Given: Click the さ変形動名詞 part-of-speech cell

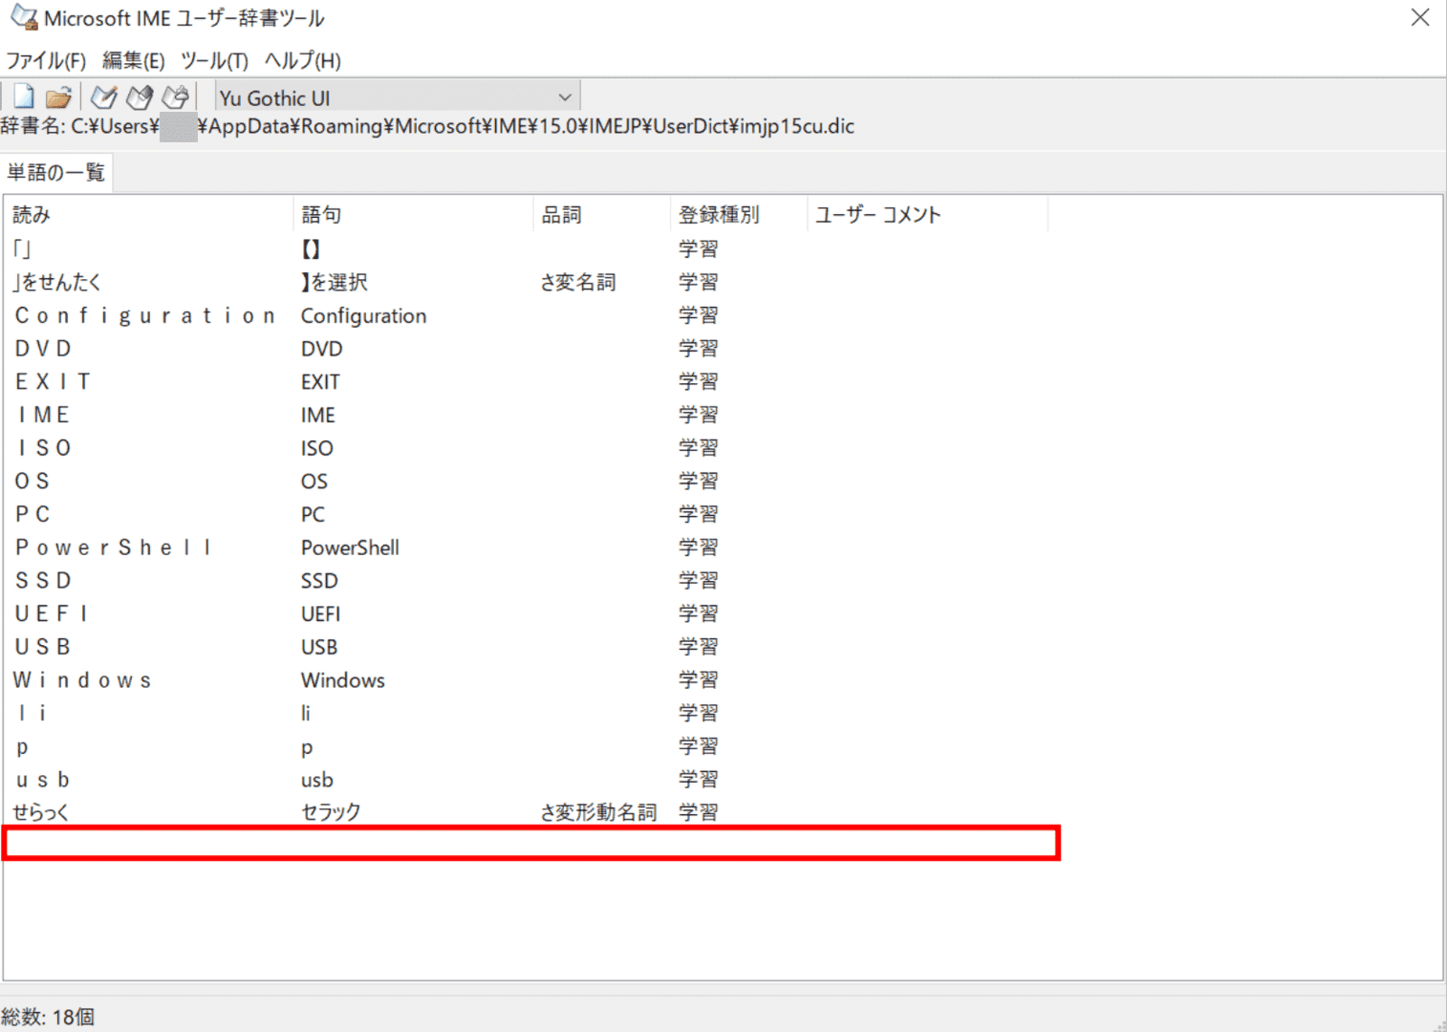Looking at the screenshot, I should coord(598,812).
